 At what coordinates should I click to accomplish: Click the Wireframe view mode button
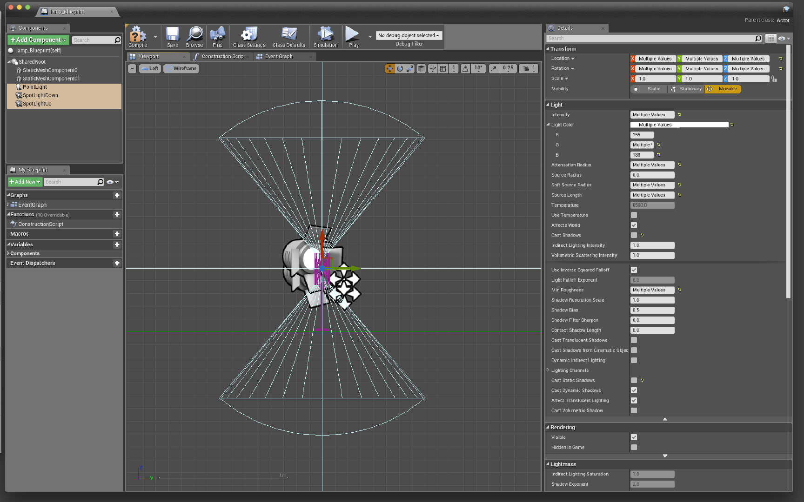click(181, 69)
